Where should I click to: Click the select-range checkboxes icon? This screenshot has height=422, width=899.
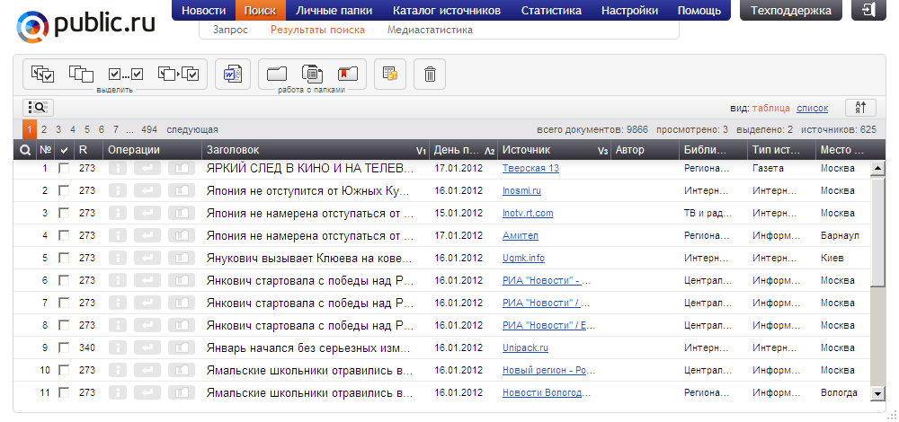(126, 74)
